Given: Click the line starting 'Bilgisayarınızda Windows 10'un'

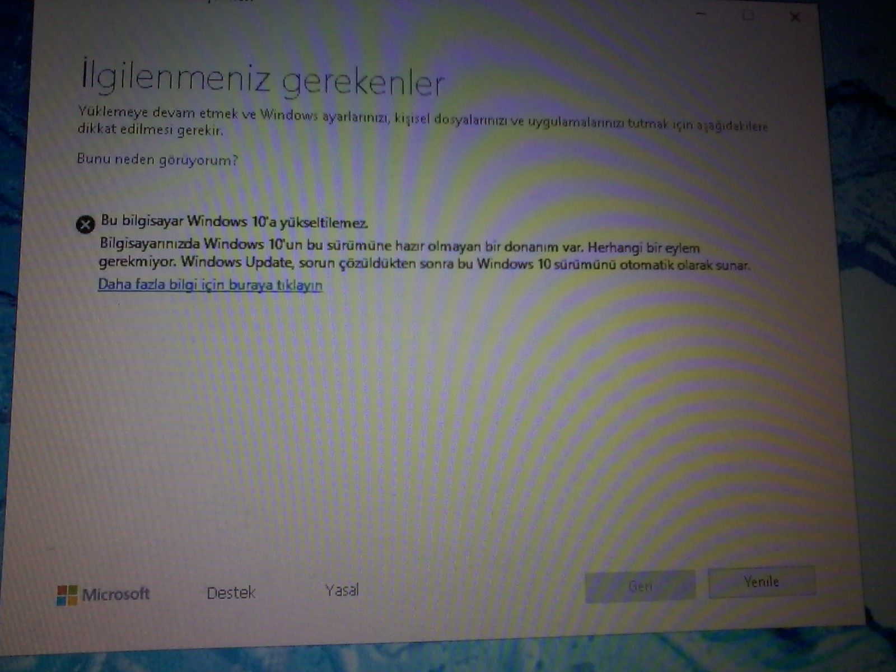Looking at the screenshot, I should tap(400, 245).
